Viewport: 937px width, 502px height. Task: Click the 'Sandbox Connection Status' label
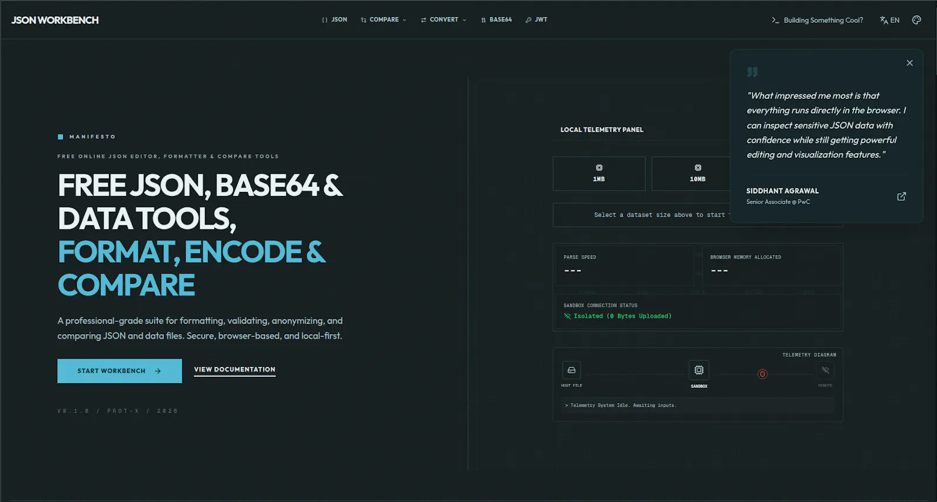pyautogui.click(x=600, y=305)
